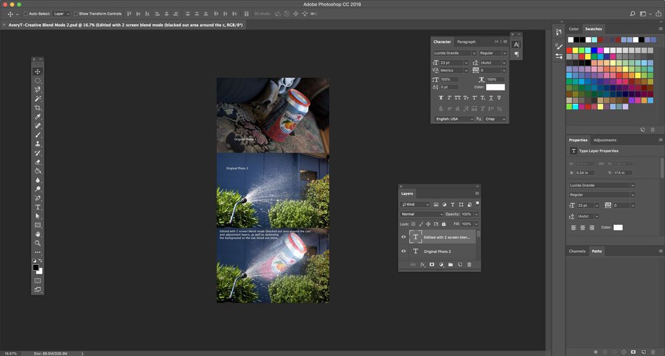Click the center text align icon in Properties

[583, 228]
